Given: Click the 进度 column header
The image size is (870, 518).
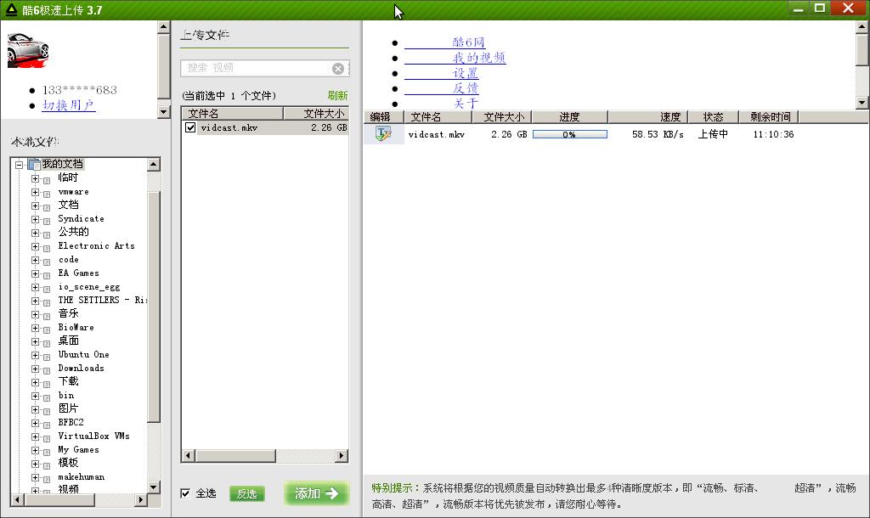Looking at the screenshot, I should tap(570, 116).
